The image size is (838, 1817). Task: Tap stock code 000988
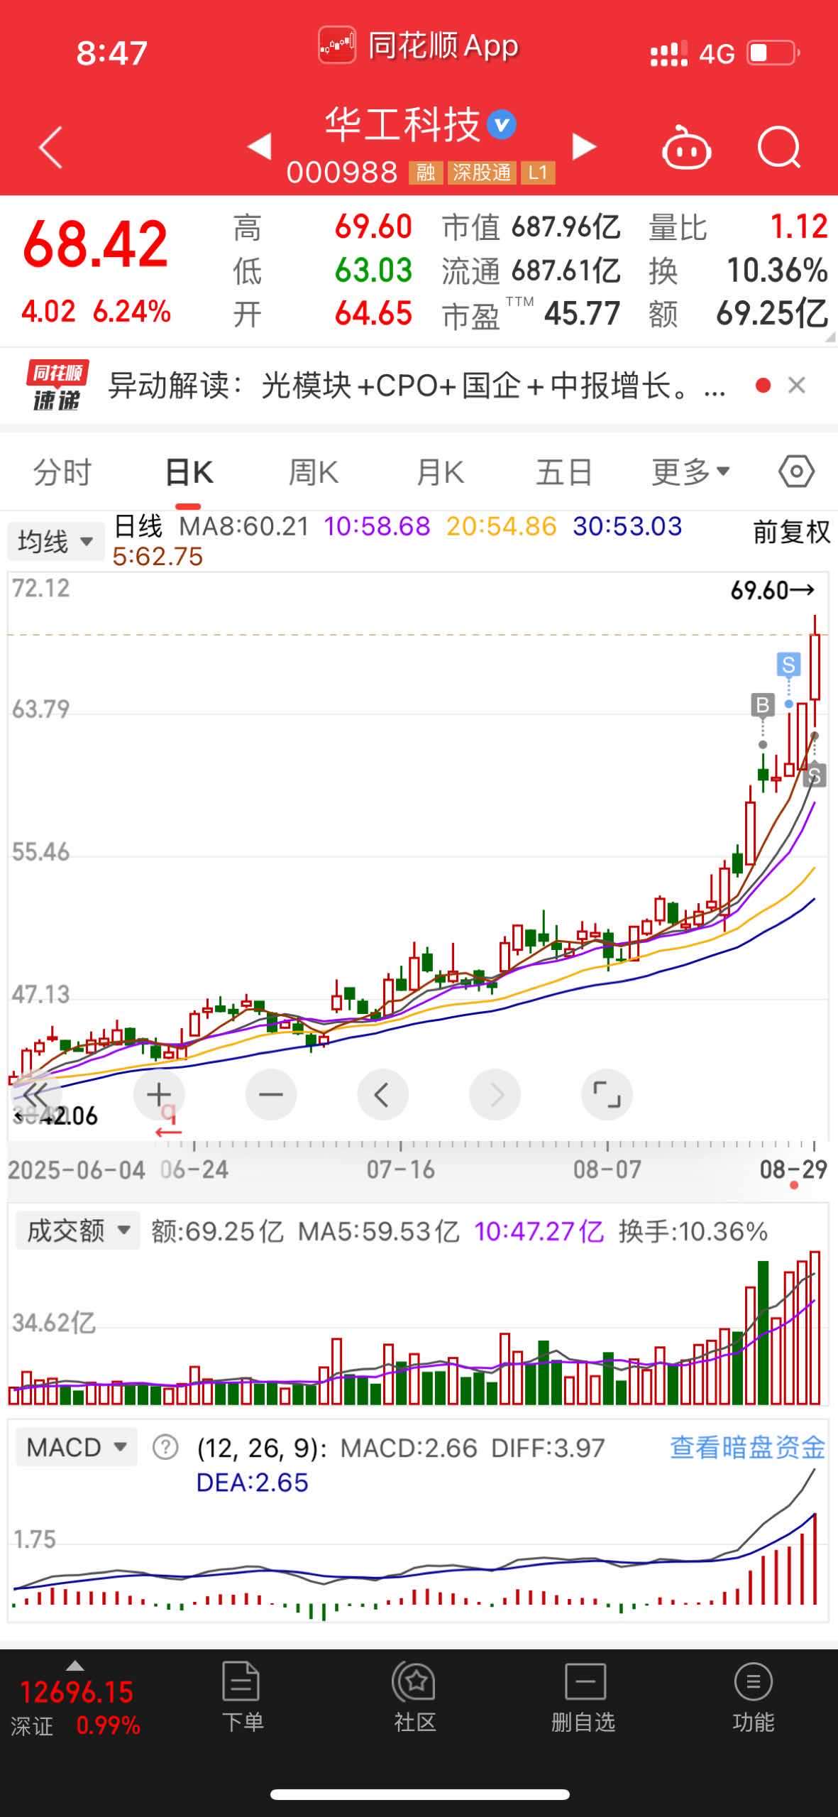(x=342, y=172)
